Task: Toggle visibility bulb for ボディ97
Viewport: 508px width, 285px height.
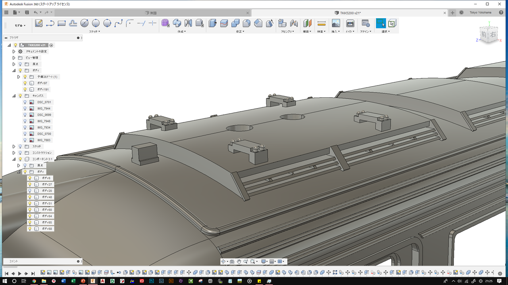Action: tap(25, 83)
